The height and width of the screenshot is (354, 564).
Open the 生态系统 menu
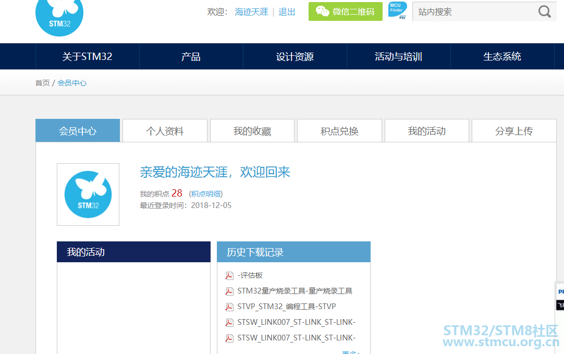click(502, 56)
